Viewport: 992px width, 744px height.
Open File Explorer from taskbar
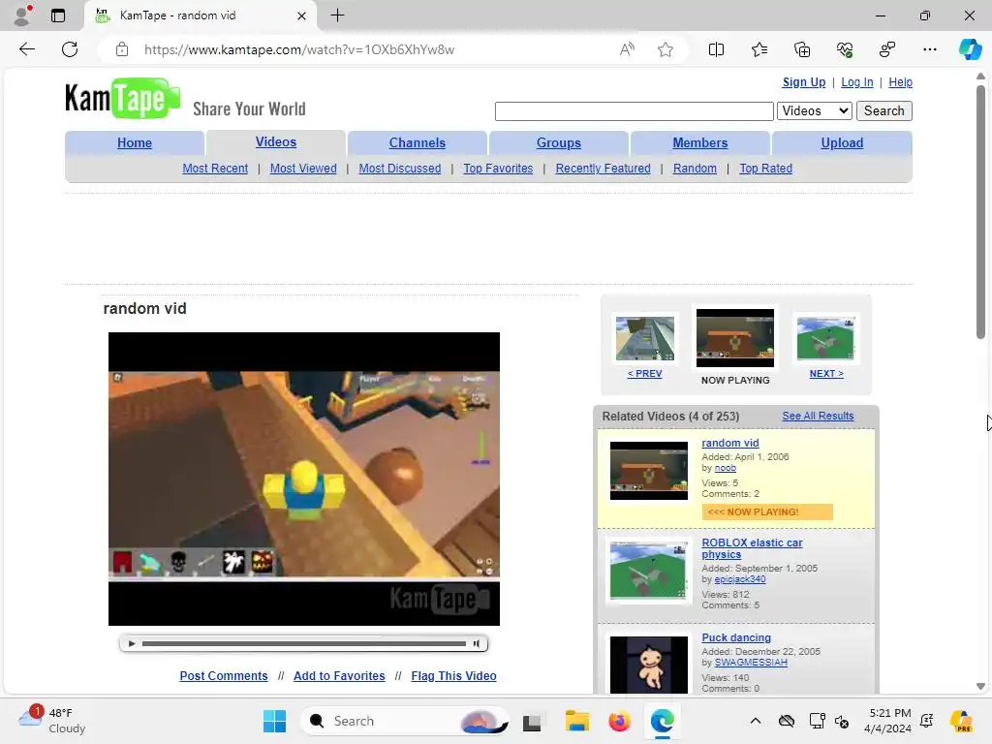pyautogui.click(x=576, y=721)
